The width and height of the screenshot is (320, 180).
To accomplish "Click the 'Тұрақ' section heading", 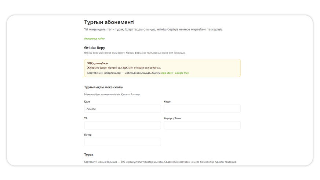I will coord(89,154).
